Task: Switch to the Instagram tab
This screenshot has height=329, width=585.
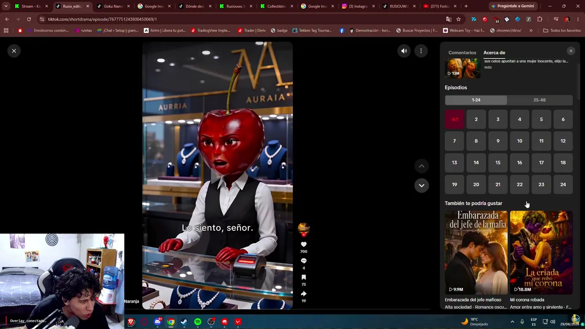Action: [358, 6]
